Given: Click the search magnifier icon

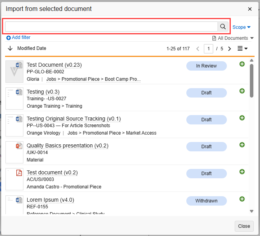Looking at the screenshot, I should [223, 27].
